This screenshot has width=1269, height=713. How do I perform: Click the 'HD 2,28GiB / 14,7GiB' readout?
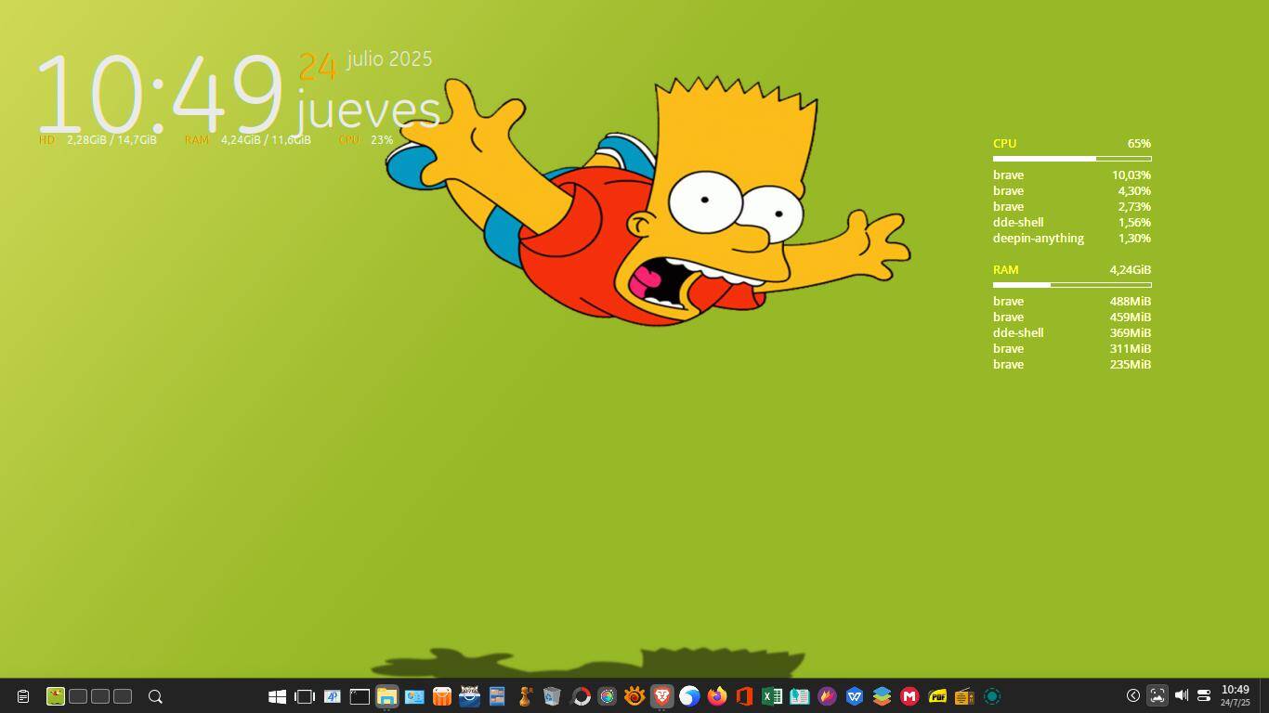98,140
